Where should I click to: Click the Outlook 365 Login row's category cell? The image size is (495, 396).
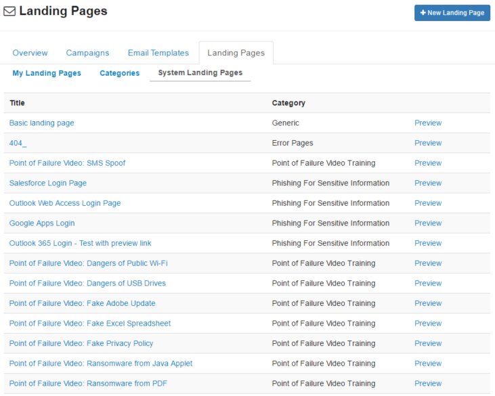330,243
